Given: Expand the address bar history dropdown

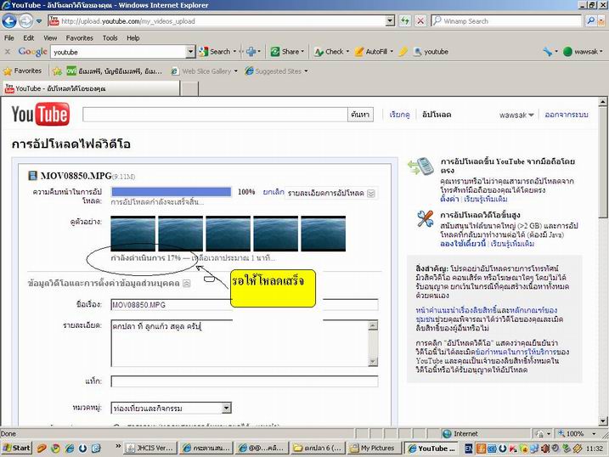Looking at the screenshot, I should 391,21.
